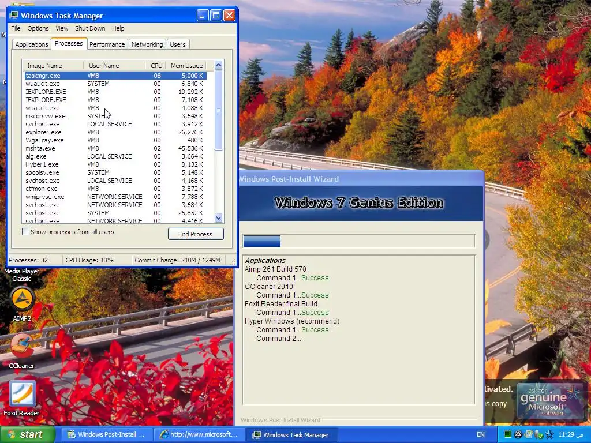Switch to the Users tab
The height and width of the screenshot is (443, 591).
pos(178,44)
